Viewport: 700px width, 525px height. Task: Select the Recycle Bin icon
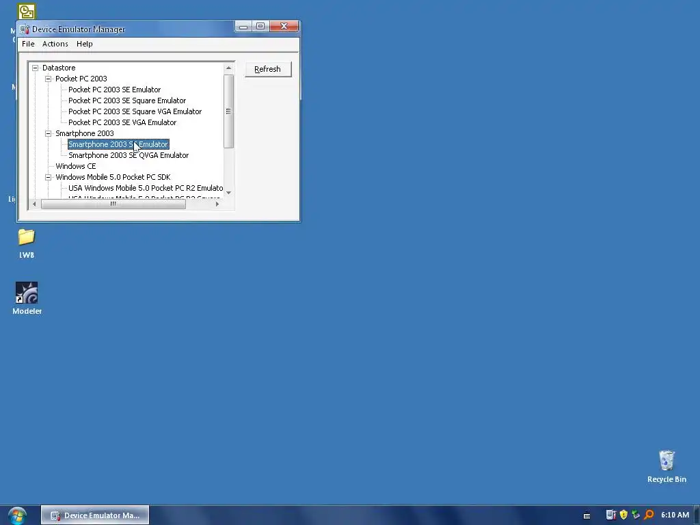[667, 466]
